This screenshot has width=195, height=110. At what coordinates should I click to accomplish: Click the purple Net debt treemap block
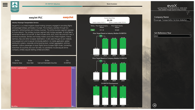(x=73, y=87)
